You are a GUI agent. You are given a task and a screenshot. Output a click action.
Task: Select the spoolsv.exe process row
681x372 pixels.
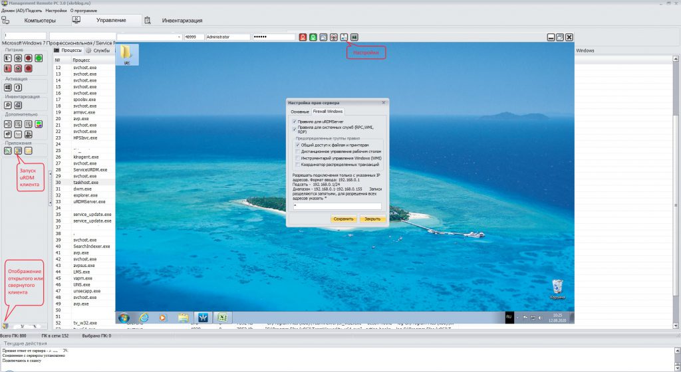click(x=84, y=100)
